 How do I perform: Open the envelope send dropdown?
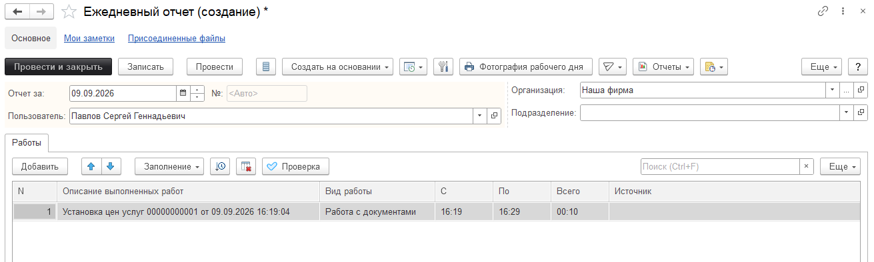[x=613, y=66]
